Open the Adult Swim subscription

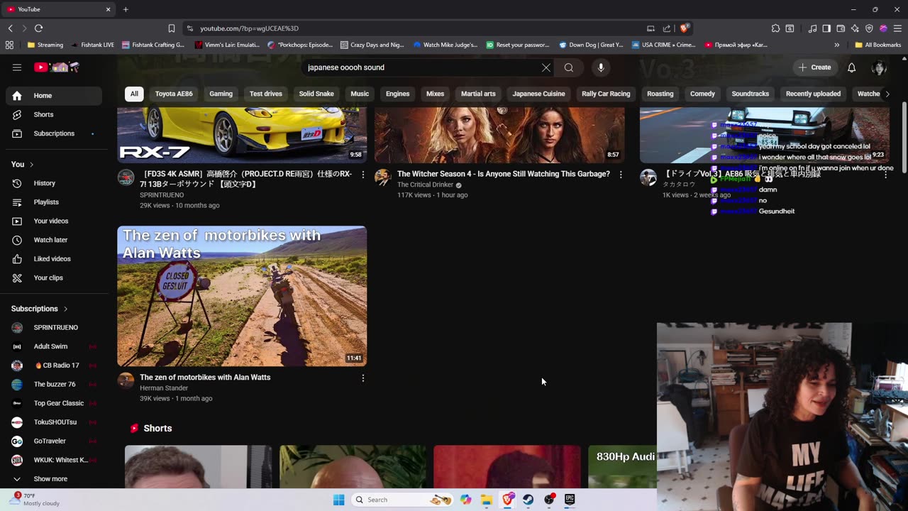[54, 346]
